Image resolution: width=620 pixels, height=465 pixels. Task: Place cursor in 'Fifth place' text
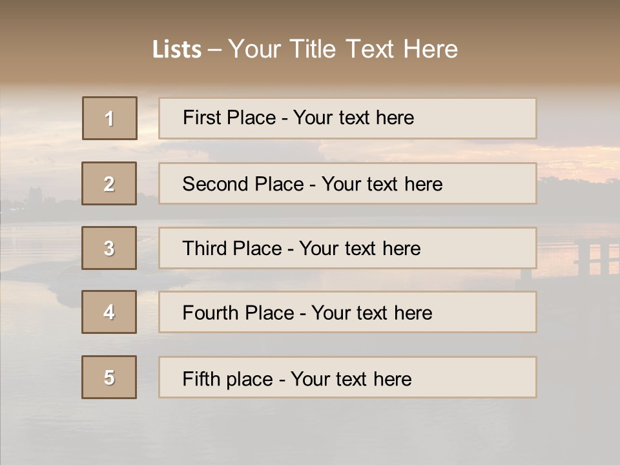[228, 379]
